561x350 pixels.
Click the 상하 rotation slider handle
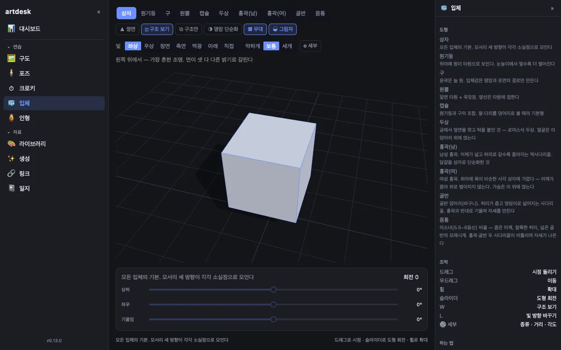click(x=273, y=290)
